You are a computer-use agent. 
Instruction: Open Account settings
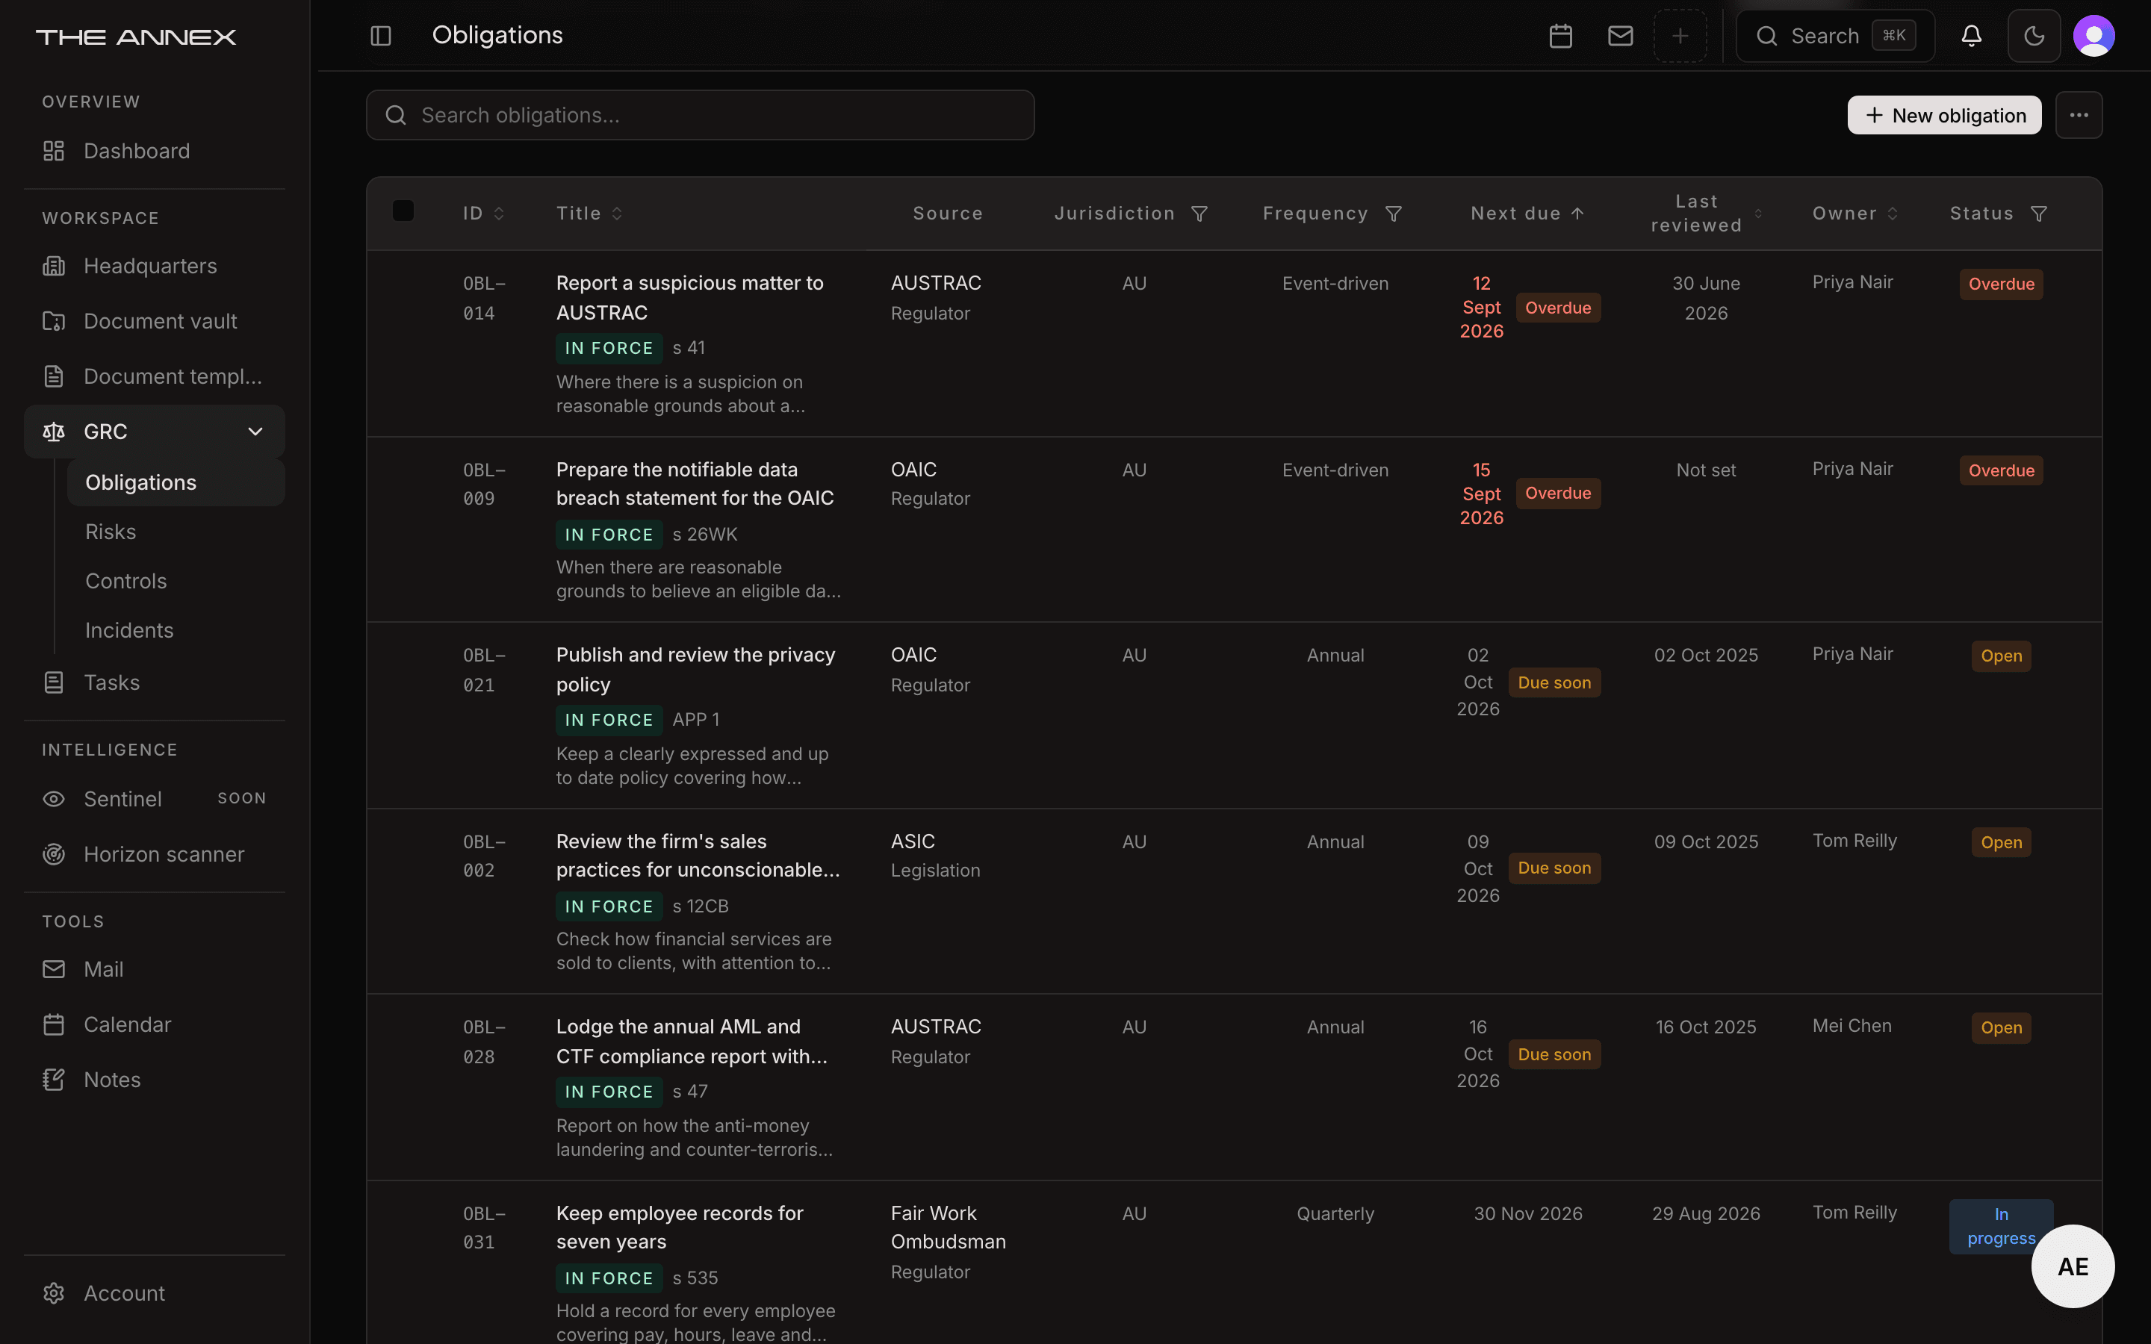pyautogui.click(x=155, y=1293)
